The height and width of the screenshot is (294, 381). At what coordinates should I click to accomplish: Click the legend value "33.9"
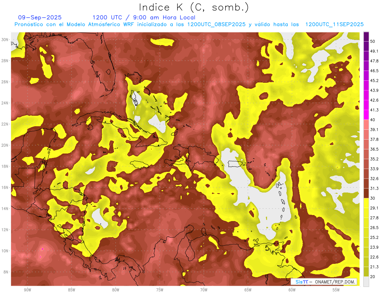point(374,169)
